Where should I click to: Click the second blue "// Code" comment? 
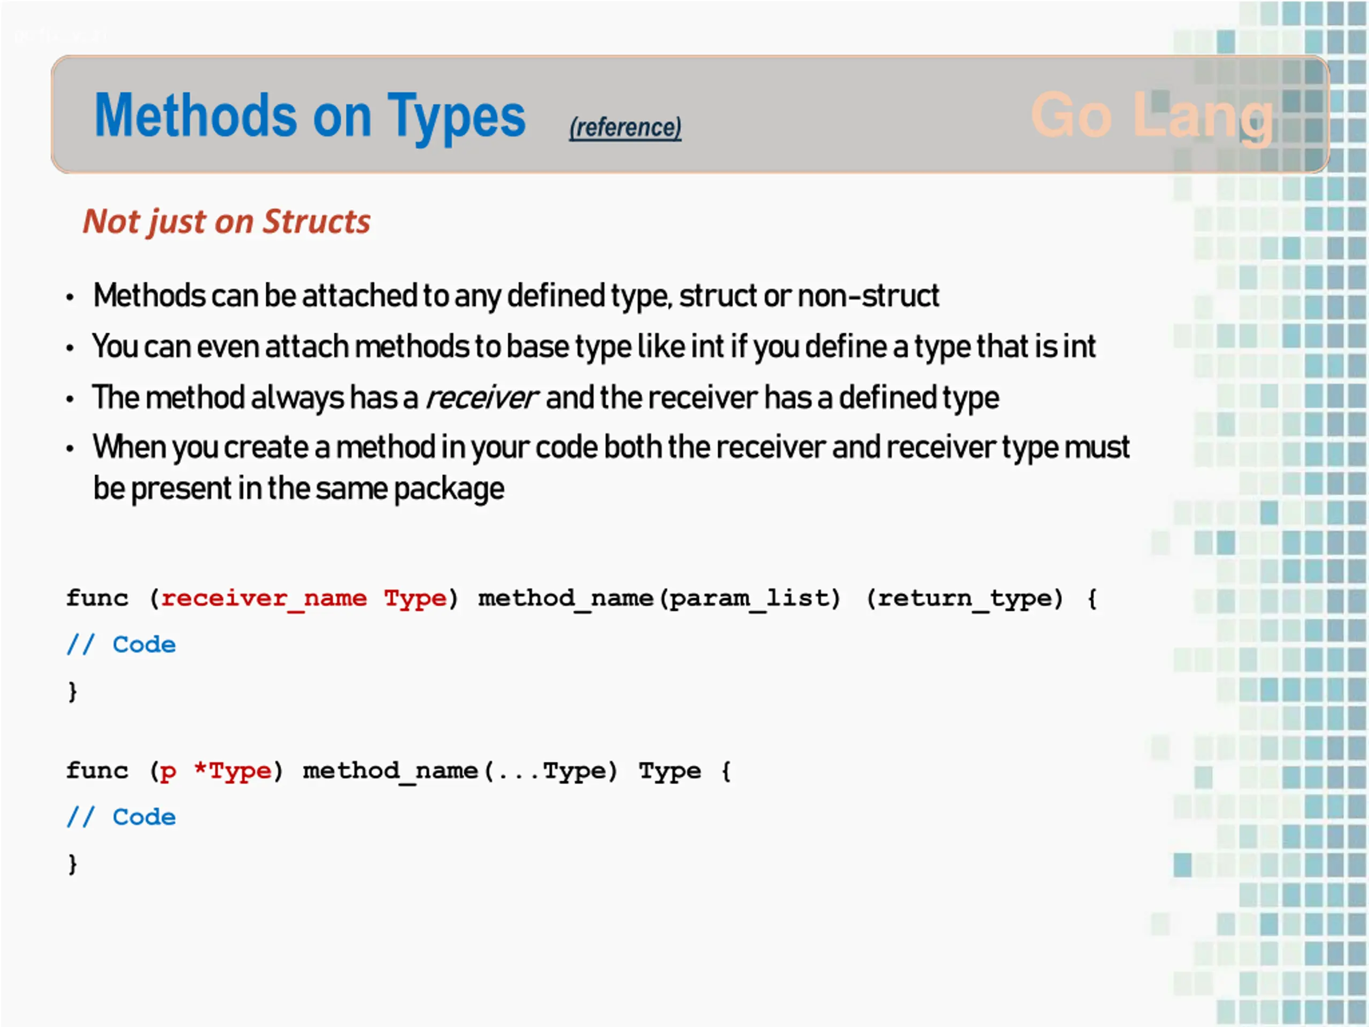(121, 817)
